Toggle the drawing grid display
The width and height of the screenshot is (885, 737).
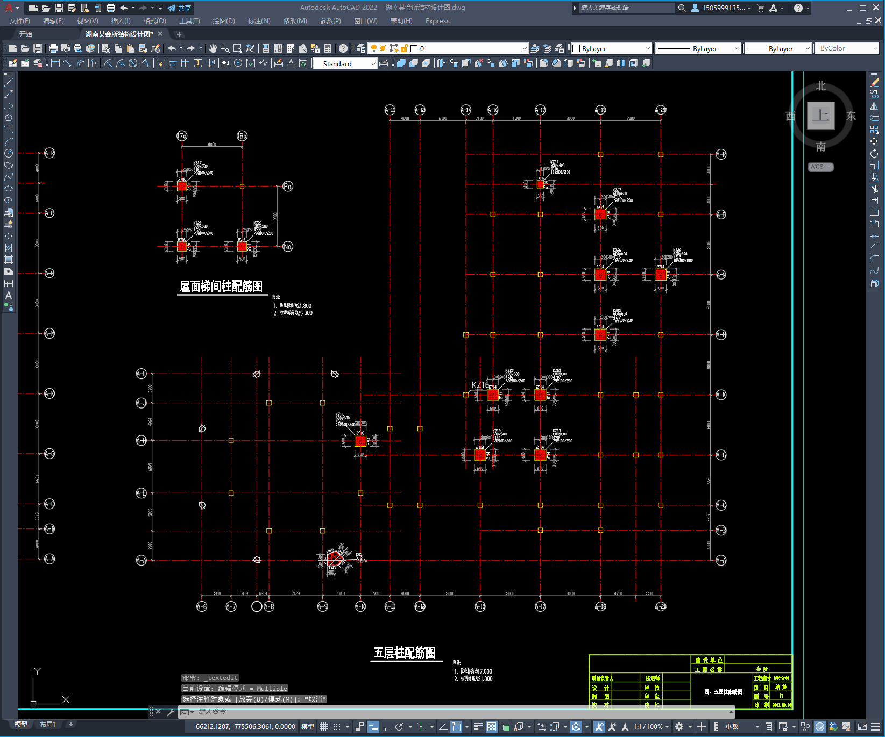(x=323, y=727)
